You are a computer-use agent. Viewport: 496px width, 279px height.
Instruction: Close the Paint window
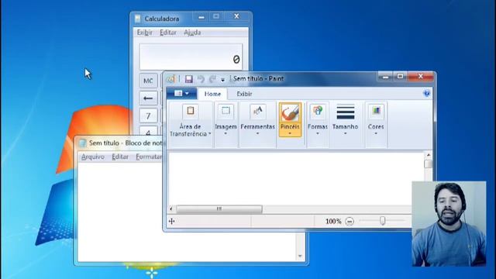click(420, 76)
